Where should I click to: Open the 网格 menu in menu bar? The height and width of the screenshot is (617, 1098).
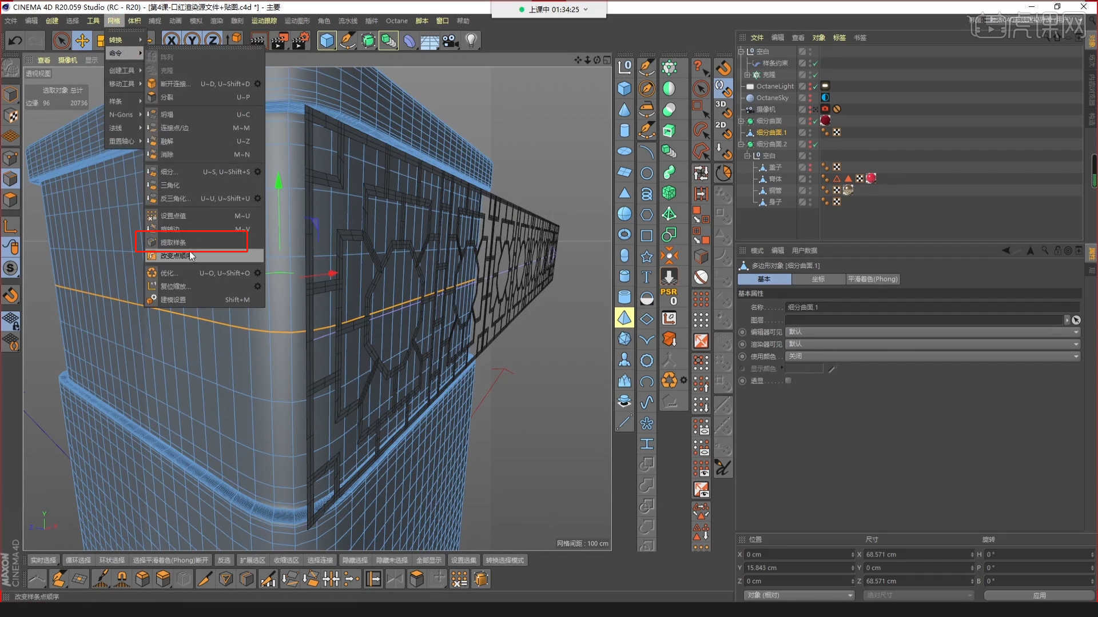pos(114,21)
